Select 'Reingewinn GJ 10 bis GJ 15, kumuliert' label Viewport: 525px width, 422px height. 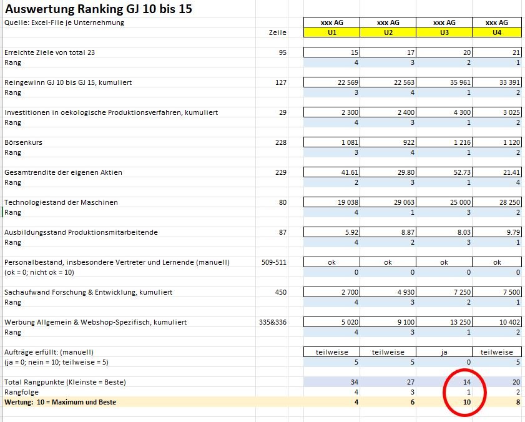point(68,82)
